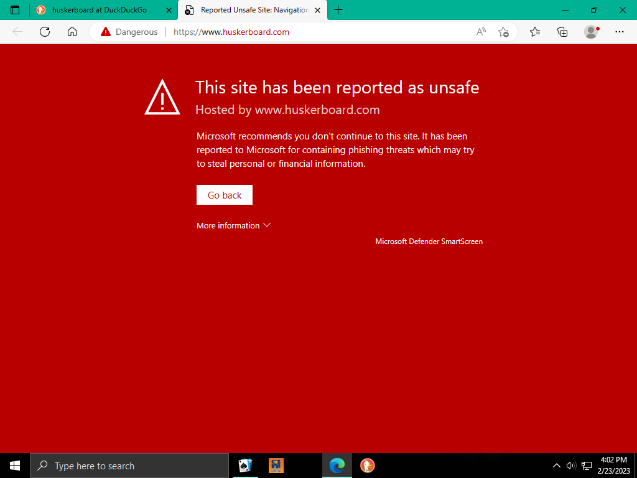Open the tab actions menu icon

click(x=15, y=10)
